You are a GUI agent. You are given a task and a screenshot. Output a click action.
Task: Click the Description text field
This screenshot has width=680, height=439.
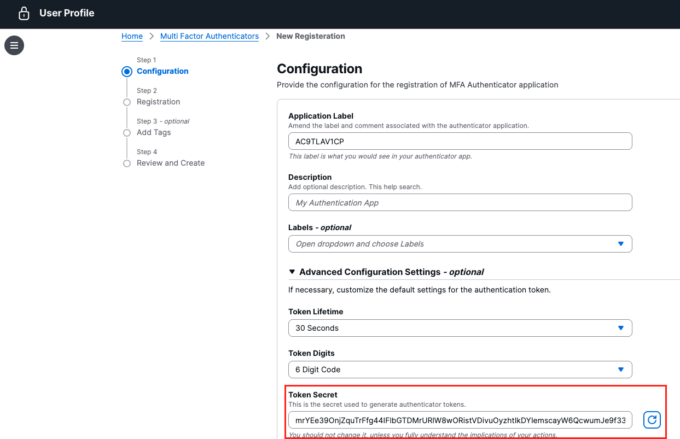point(460,202)
